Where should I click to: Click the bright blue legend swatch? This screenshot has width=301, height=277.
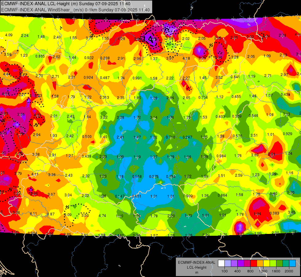pos(293,263)
